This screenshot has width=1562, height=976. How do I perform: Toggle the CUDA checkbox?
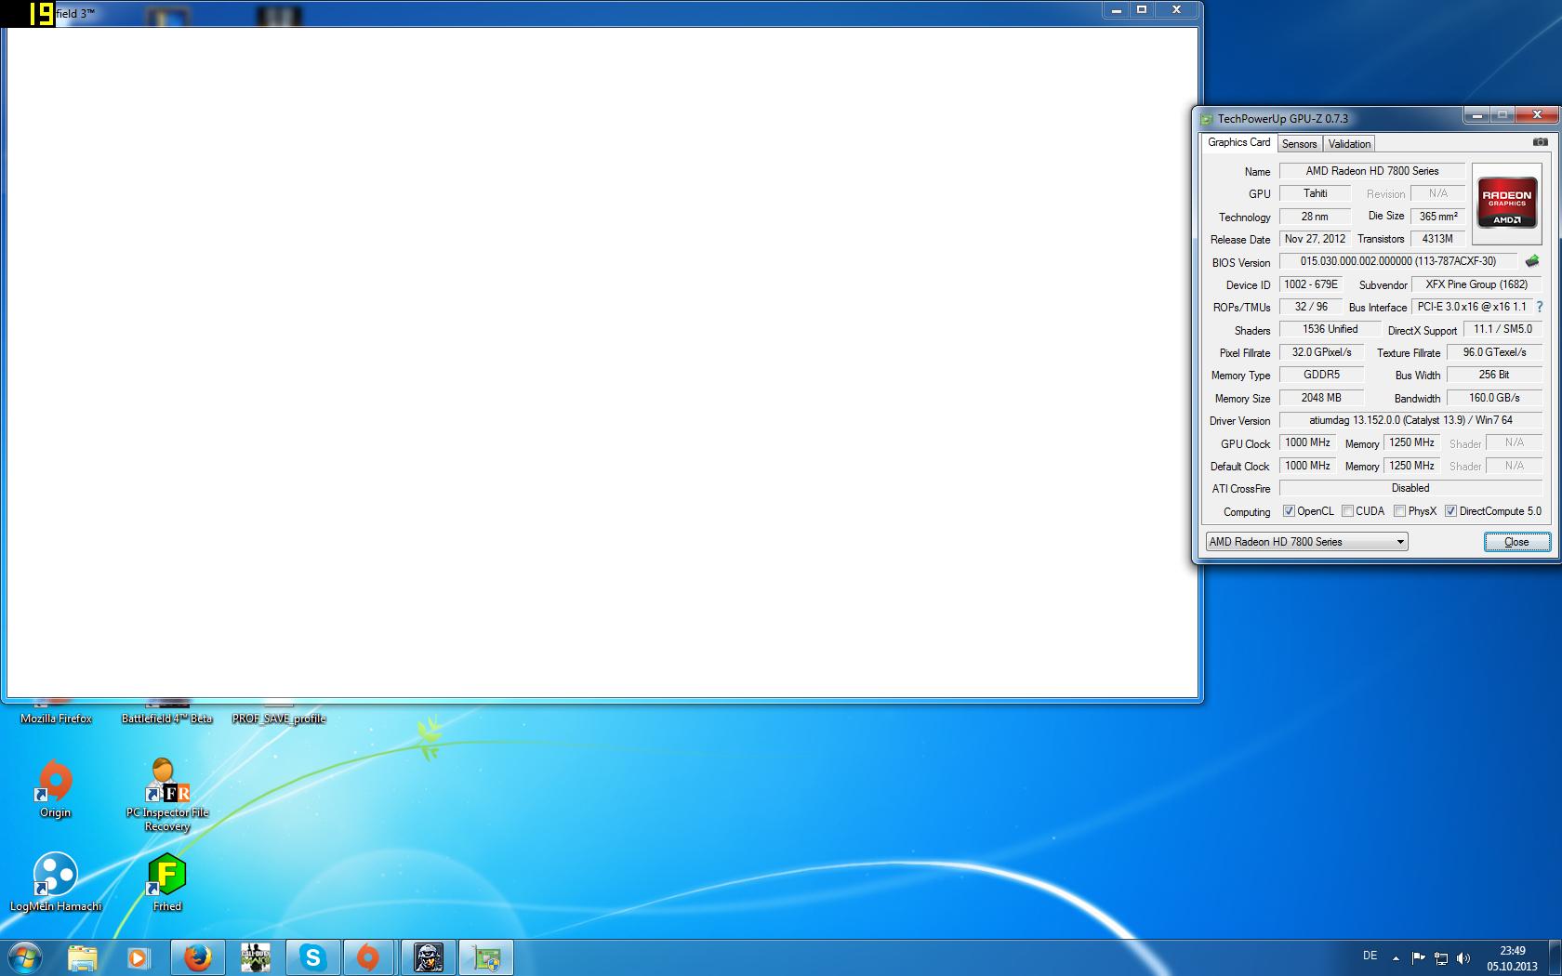click(x=1347, y=511)
